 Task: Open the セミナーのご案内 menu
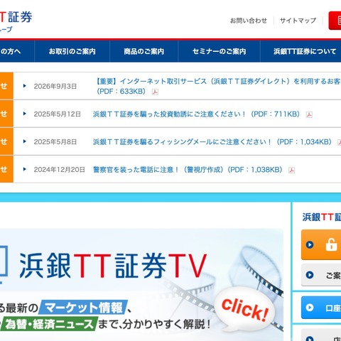[x=219, y=51]
